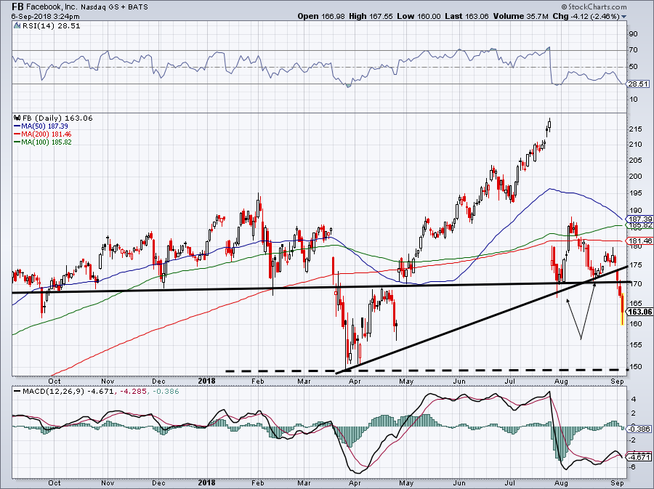Open the dropdown arrow next to Chg -2.46%
Image resolution: width=654 pixels, height=489 pixels.
(624, 17)
